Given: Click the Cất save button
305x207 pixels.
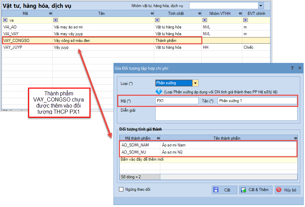Looking at the screenshot, I should click(x=224, y=190).
